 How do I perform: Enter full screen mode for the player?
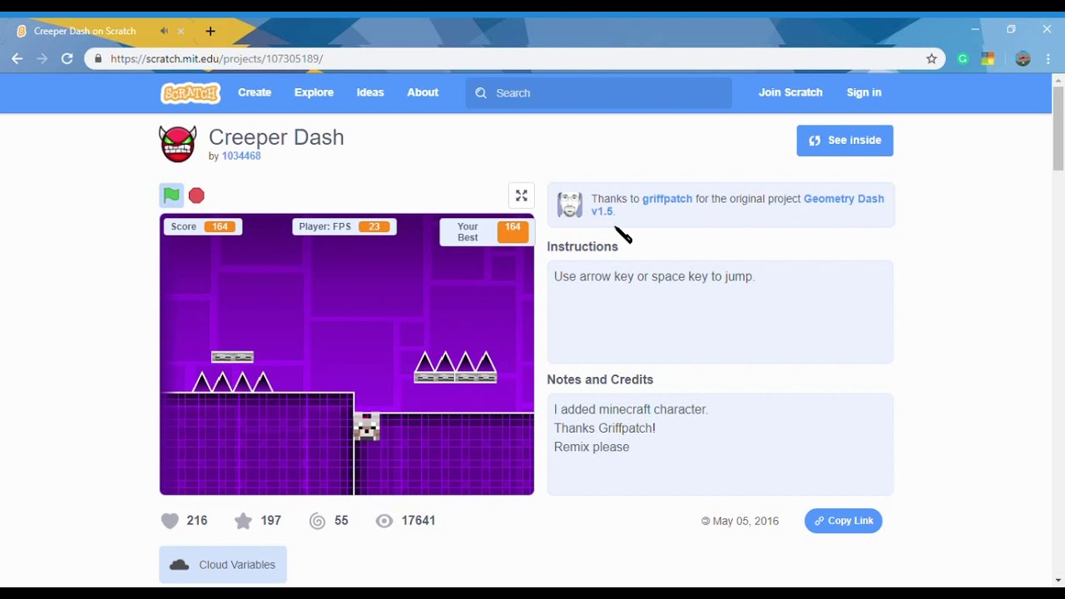522,196
